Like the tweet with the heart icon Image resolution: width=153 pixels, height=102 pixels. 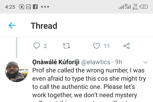coord(96,46)
